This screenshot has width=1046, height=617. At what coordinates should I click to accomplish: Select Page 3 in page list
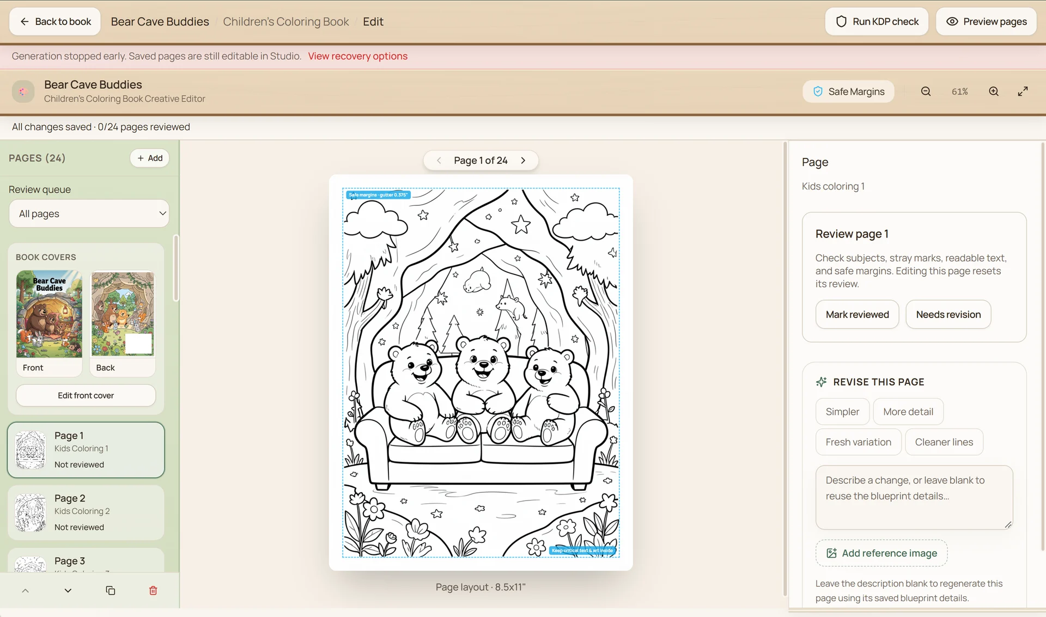pyautogui.click(x=86, y=560)
